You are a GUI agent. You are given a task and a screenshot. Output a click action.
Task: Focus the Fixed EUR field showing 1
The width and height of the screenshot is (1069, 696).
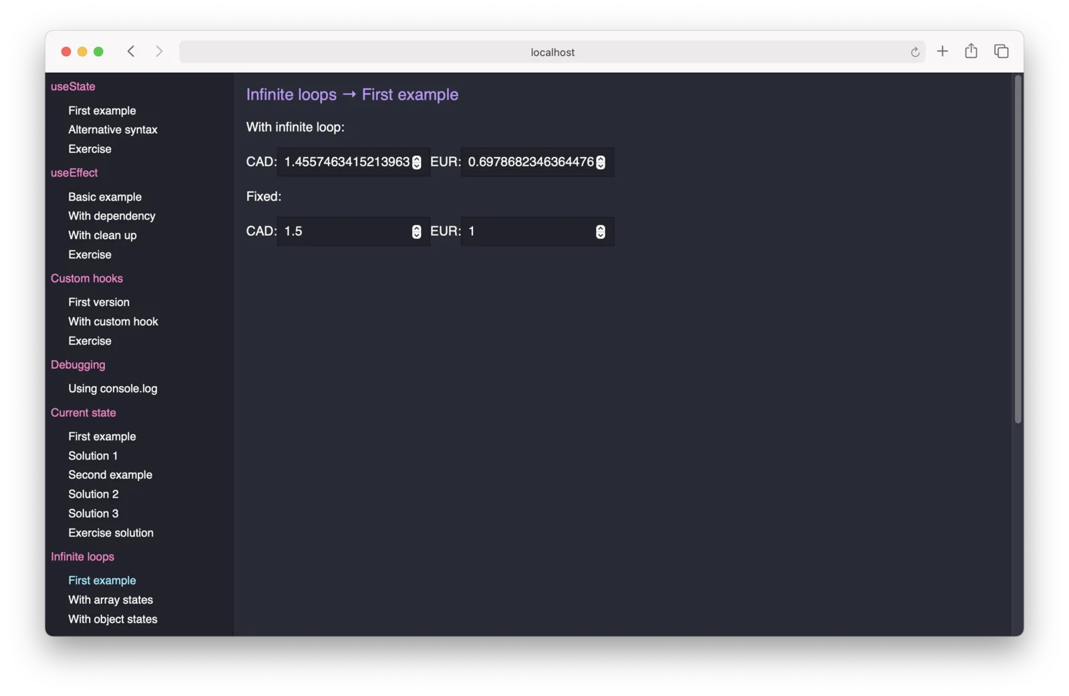[x=537, y=231]
